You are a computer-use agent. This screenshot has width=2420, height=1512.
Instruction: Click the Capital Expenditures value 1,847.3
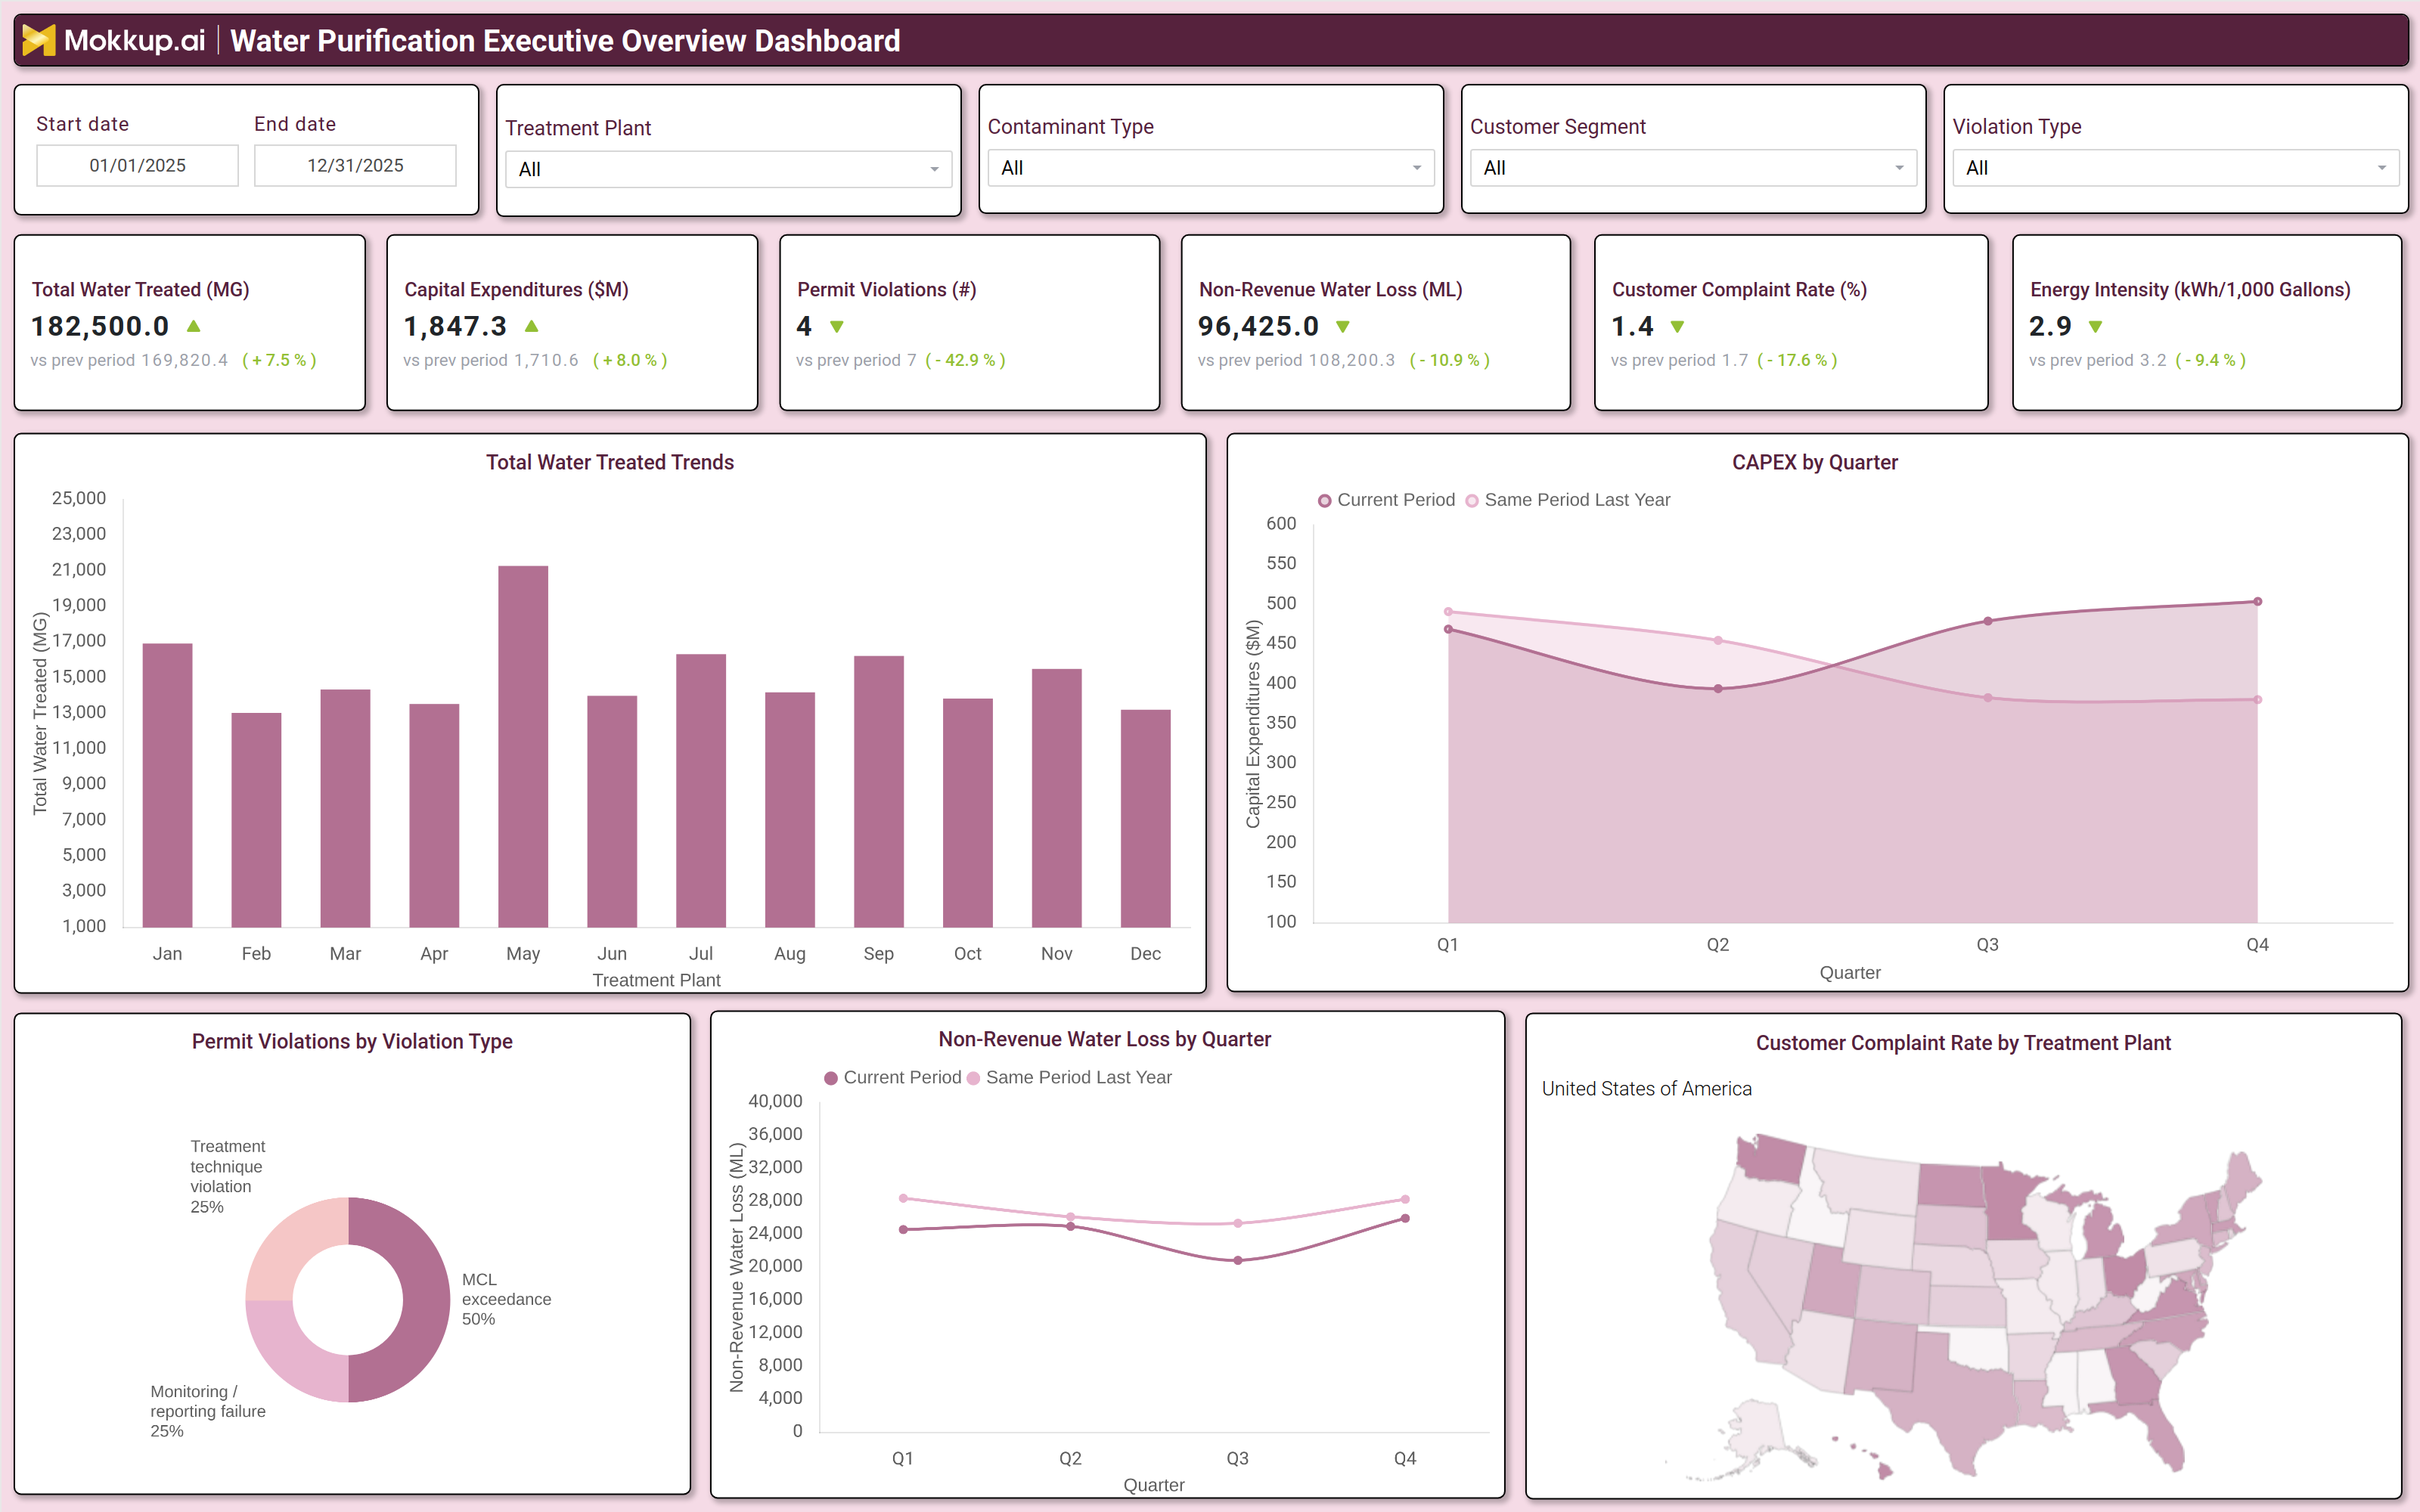tap(455, 326)
